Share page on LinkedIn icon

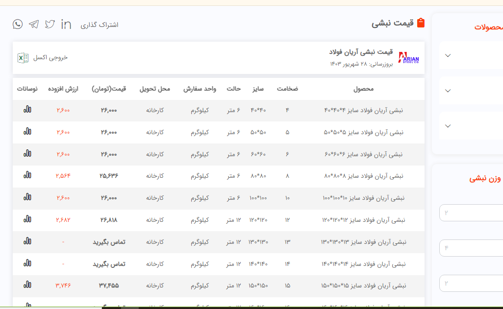pyautogui.click(x=66, y=24)
